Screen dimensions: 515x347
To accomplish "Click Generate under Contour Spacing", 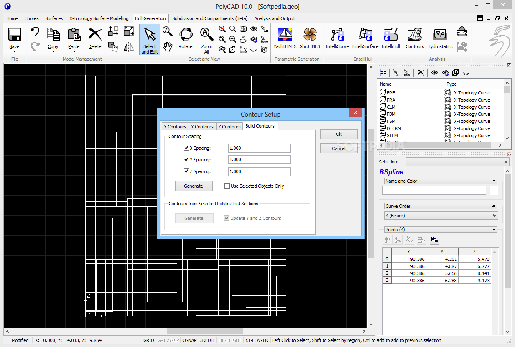I will pos(194,186).
